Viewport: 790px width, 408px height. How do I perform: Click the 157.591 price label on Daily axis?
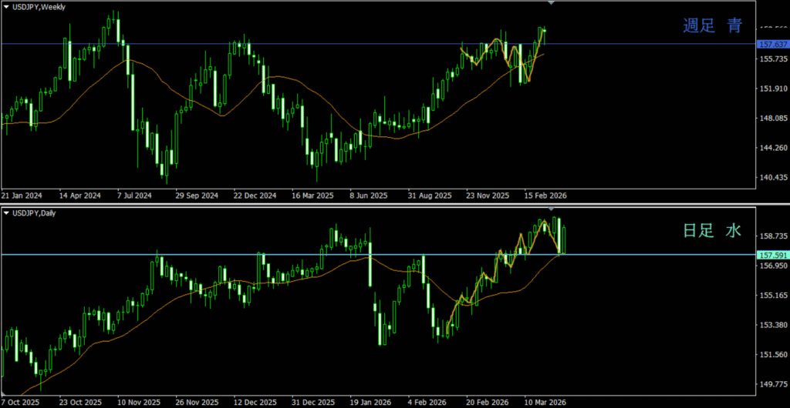coord(772,255)
